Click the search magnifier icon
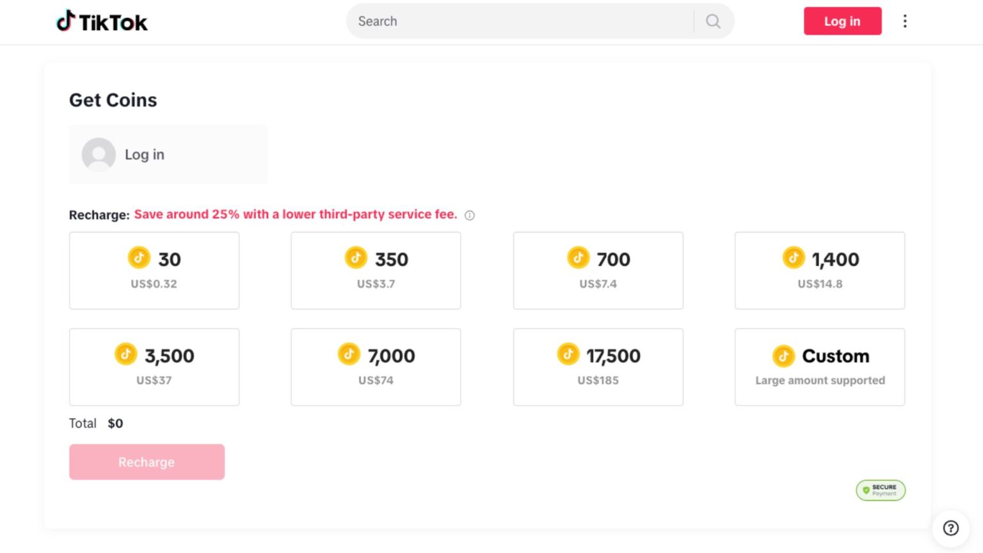The image size is (983, 553). (713, 21)
